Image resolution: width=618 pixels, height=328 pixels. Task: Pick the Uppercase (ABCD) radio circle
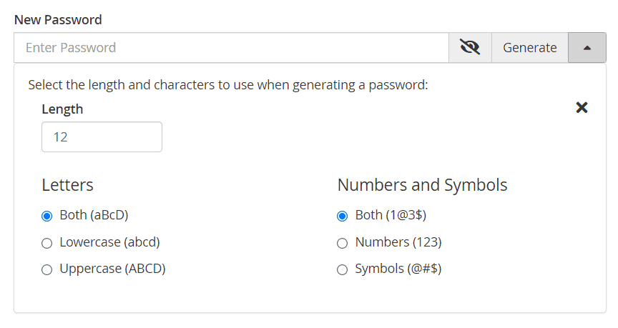(47, 269)
